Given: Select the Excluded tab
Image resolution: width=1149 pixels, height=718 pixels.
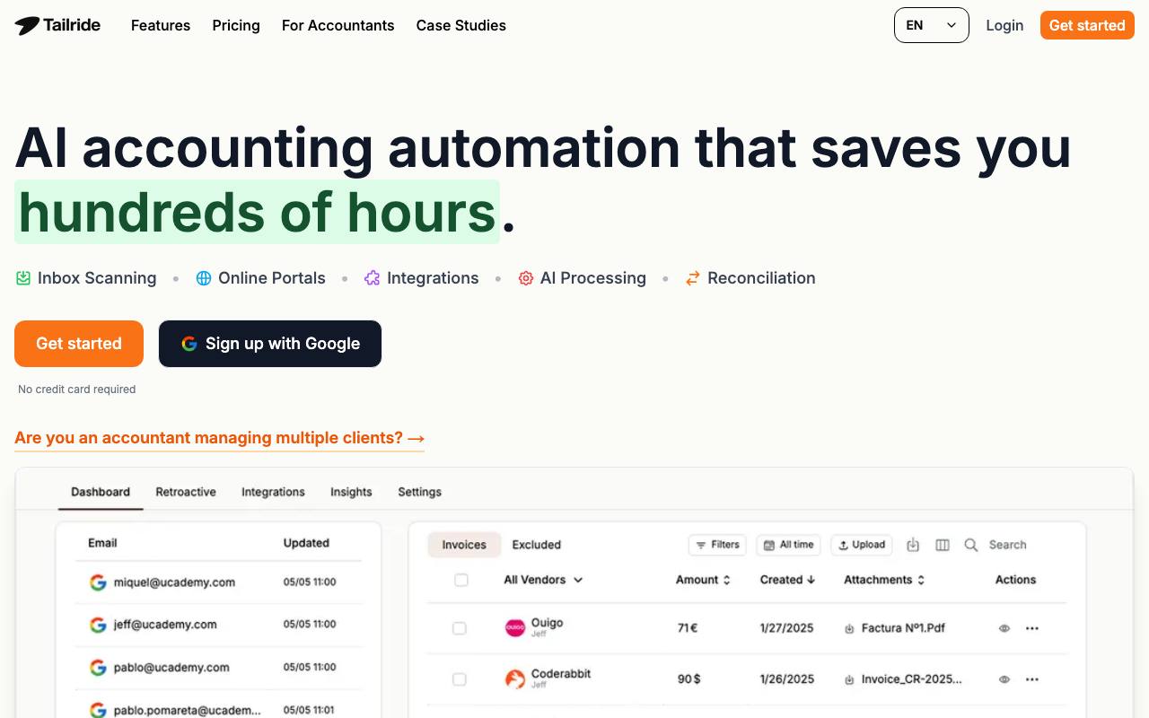Looking at the screenshot, I should point(537,545).
